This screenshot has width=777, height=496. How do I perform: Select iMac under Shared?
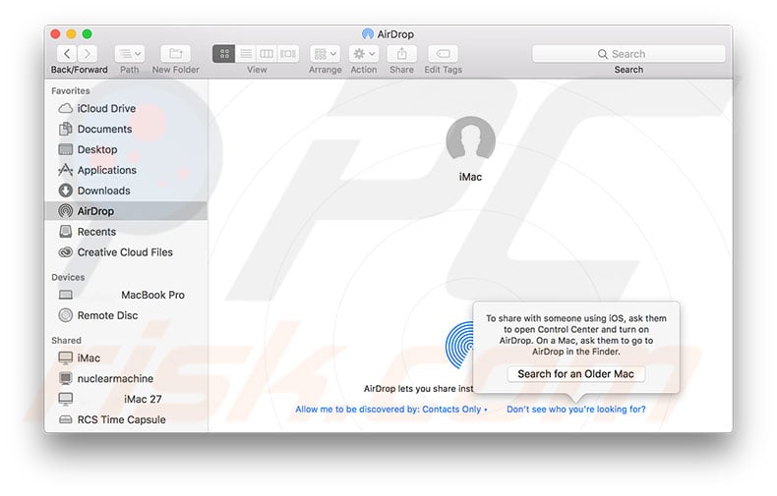126,358
